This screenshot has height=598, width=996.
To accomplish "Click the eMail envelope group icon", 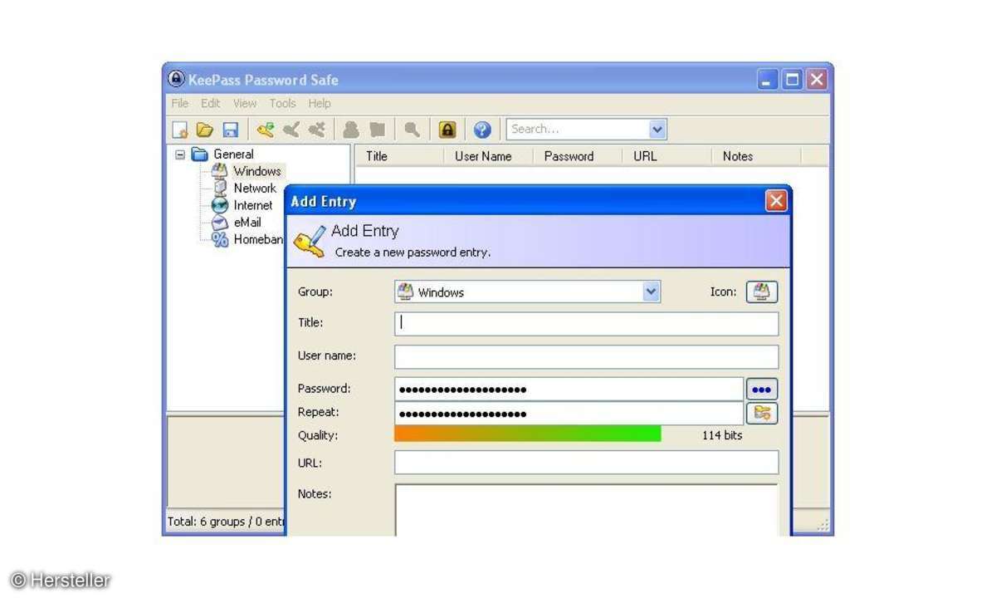I will [x=220, y=223].
